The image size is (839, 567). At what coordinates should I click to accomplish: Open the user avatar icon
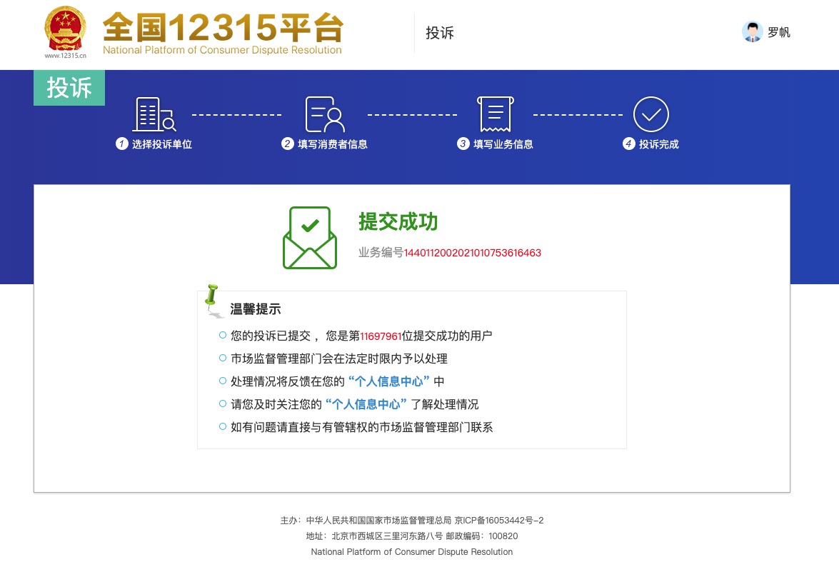(753, 32)
